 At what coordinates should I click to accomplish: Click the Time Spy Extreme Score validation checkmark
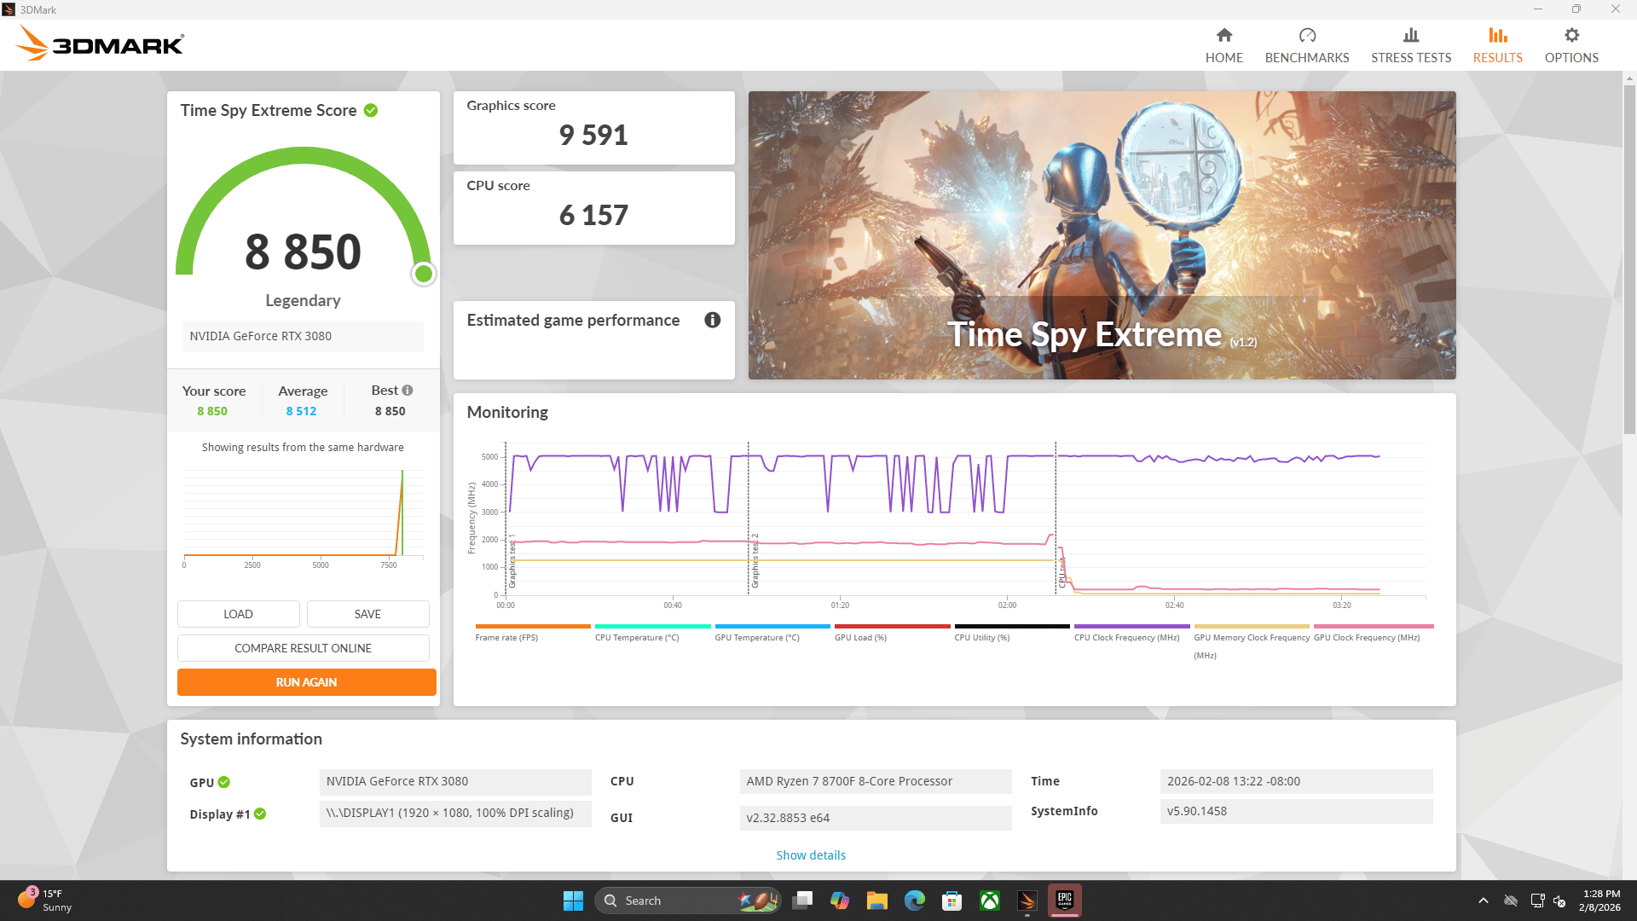371,110
